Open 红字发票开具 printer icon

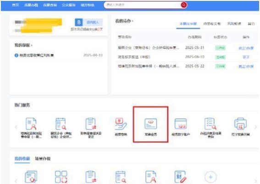tap(240, 124)
